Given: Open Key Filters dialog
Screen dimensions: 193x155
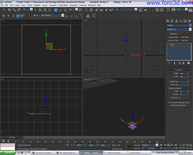Looking at the screenshot, I should (151, 148).
